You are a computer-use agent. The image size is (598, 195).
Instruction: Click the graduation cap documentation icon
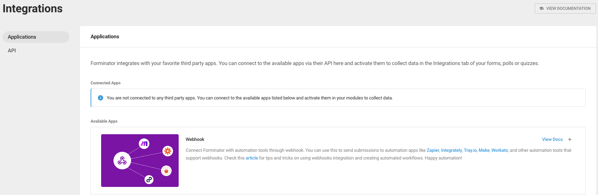[542, 8]
